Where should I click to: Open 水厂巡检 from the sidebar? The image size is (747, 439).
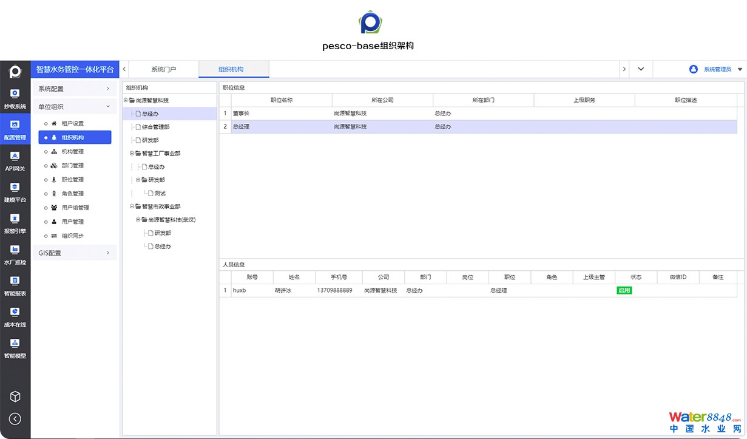click(x=15, y=250)
